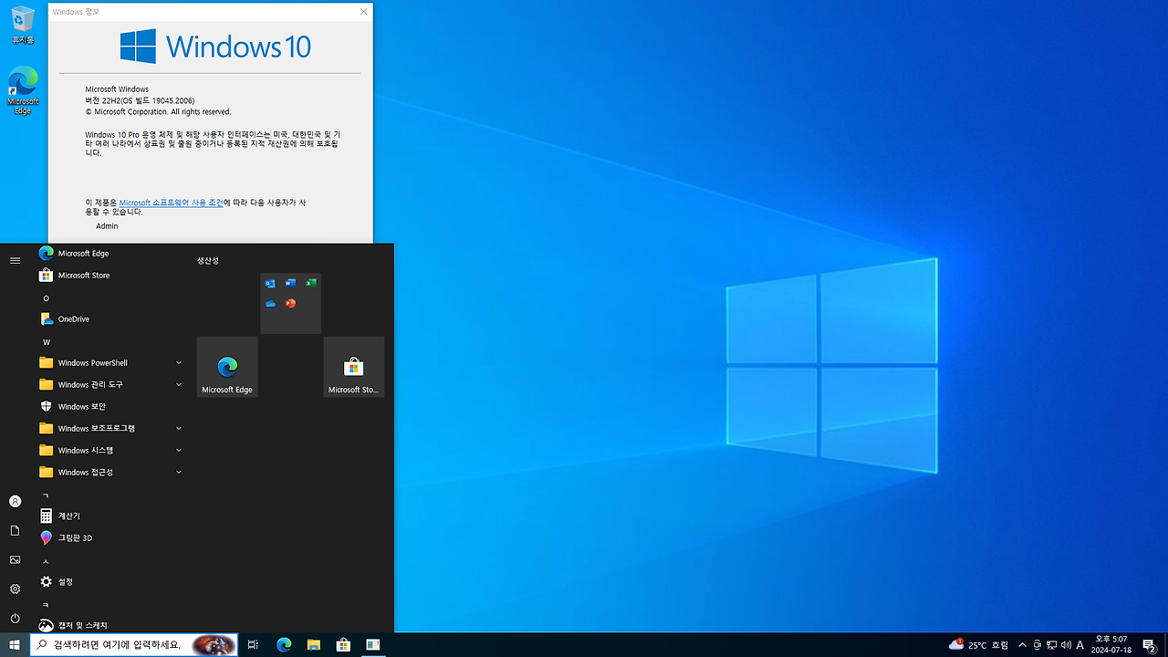Open the Office apps tile folder
Image resolution: width=1168 pixels, height=657 pixels.
tap(291, 303)
